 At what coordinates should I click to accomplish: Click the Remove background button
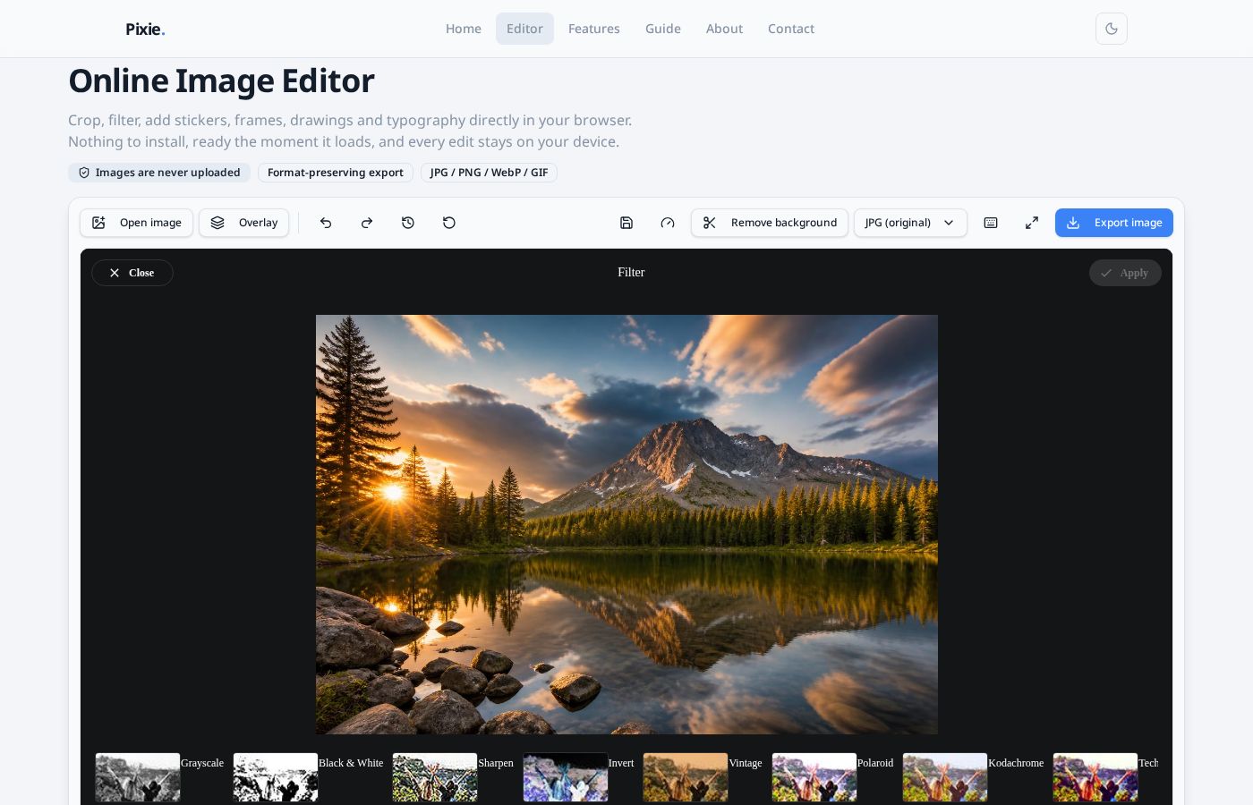770,223
